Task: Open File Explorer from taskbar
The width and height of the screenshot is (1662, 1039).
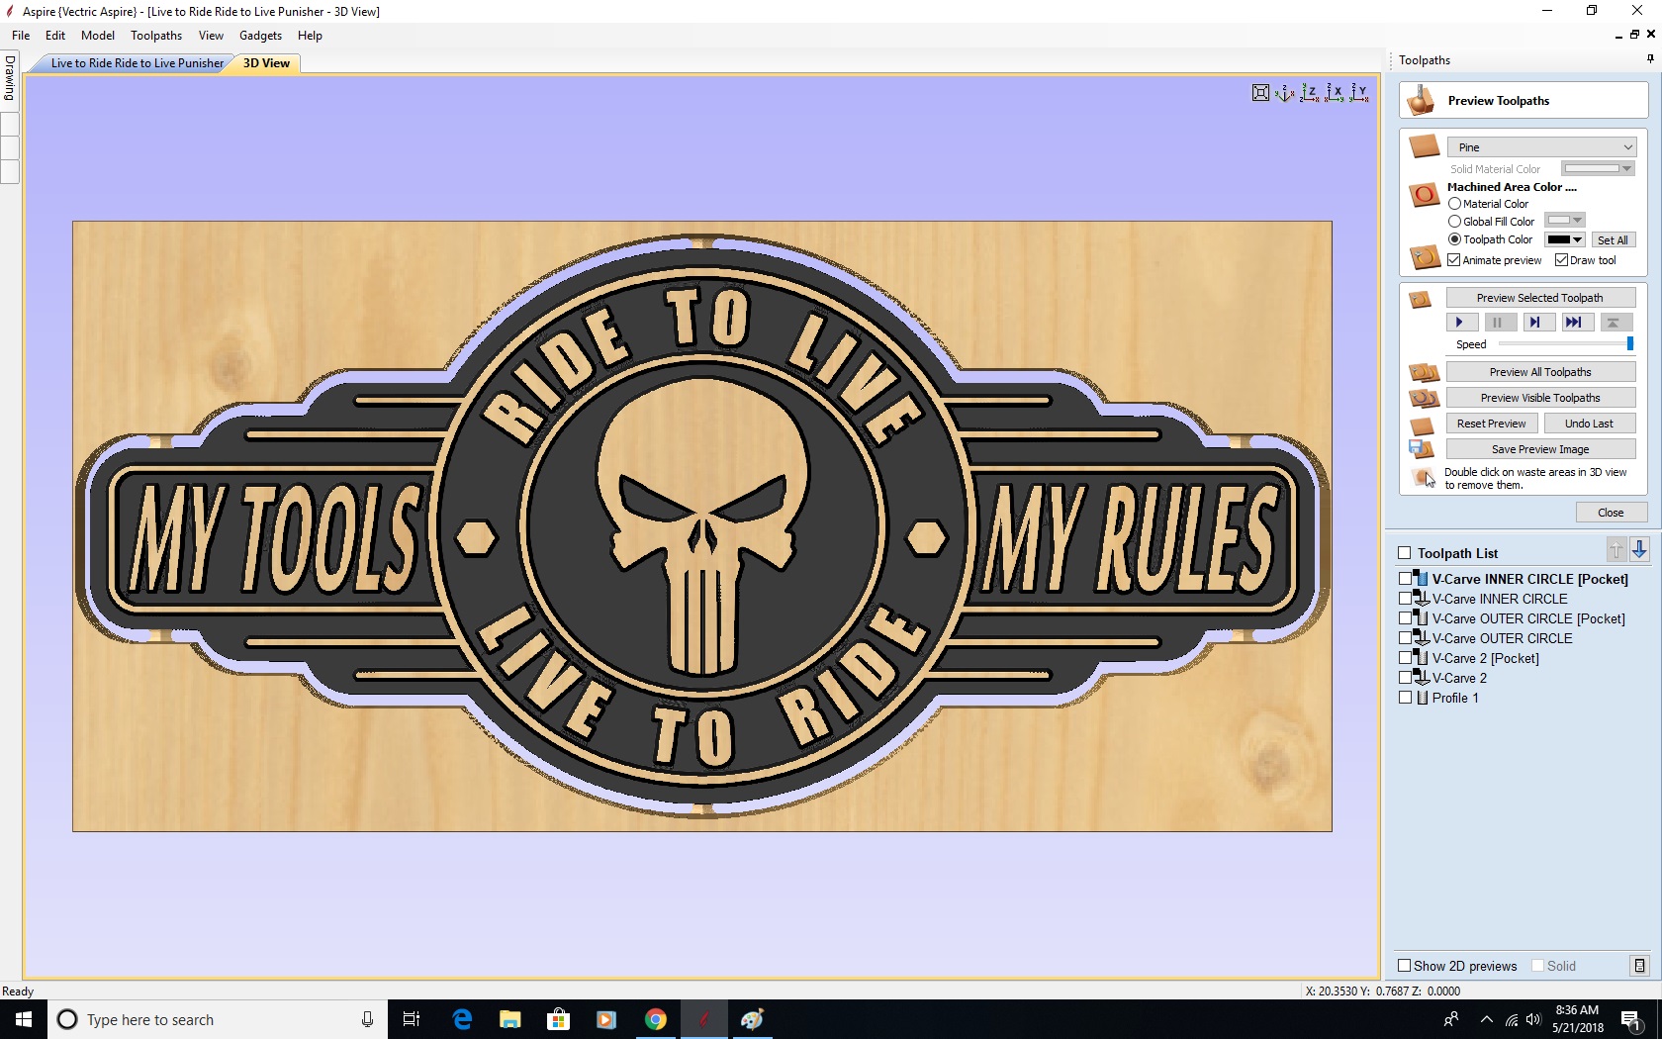Action: click(x=509, y=1019)
